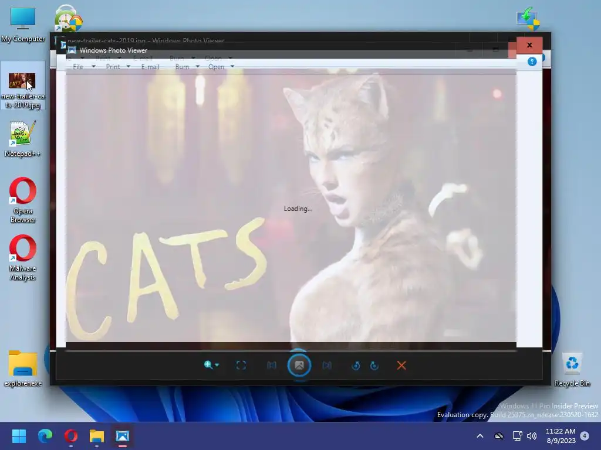Click the Windows Photo Viewer title bar icon
Screen dimensions: 601x450
click(x=72, y=50)
